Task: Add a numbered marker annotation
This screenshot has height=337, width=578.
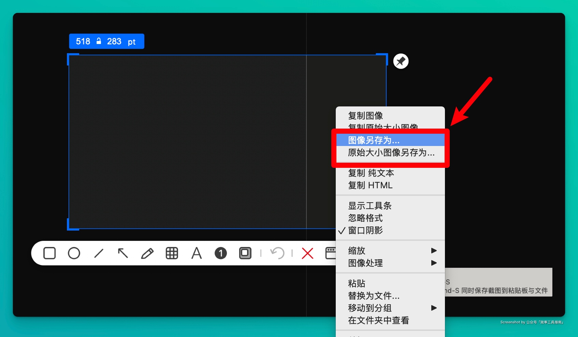Action: [221, 253]
